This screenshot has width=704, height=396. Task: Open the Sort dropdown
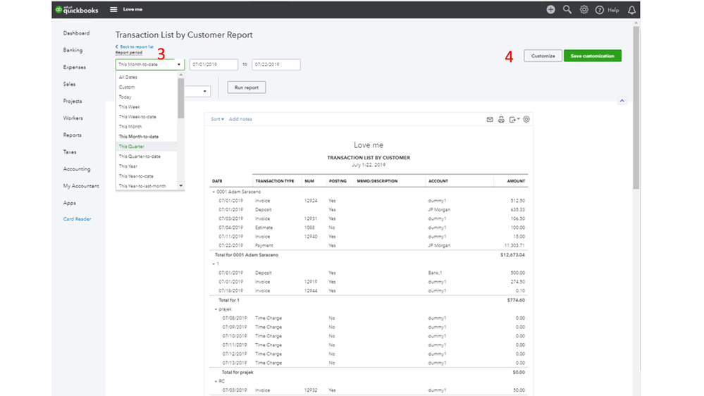pyautogui.click(x=217, y=120)
